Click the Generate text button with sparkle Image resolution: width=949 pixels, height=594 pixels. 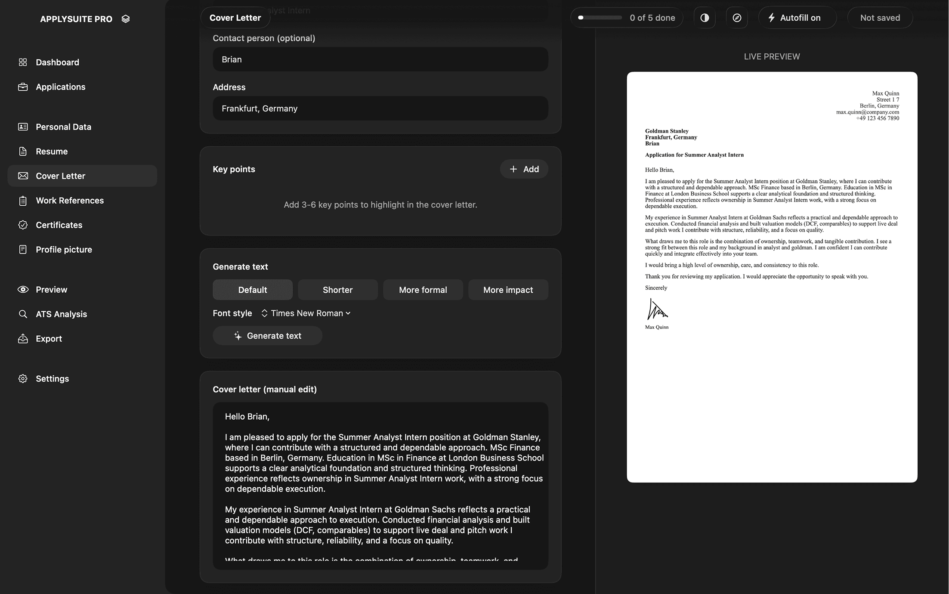pyautogui.click(x=267, y=336)
